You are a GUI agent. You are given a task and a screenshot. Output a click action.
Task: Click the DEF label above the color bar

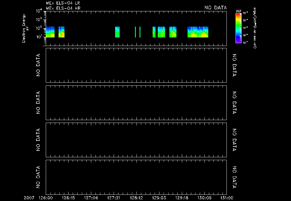238,11
